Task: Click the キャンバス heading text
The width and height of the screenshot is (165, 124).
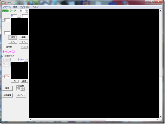Action: point(9,52)
